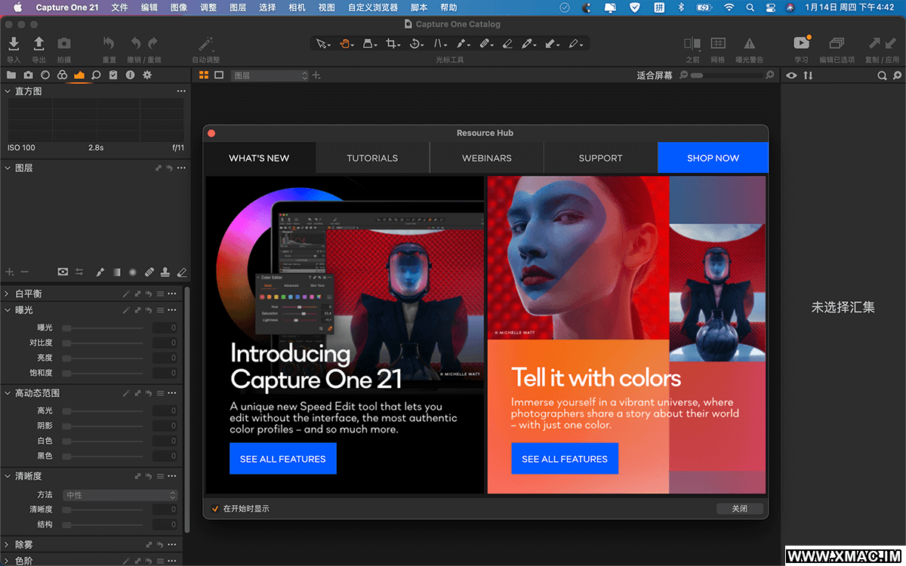Image resolution: width=906 pixels, height=566 pixels.
Task: Click the 重置 reset arrow icon
Action: tap(109, 44)
